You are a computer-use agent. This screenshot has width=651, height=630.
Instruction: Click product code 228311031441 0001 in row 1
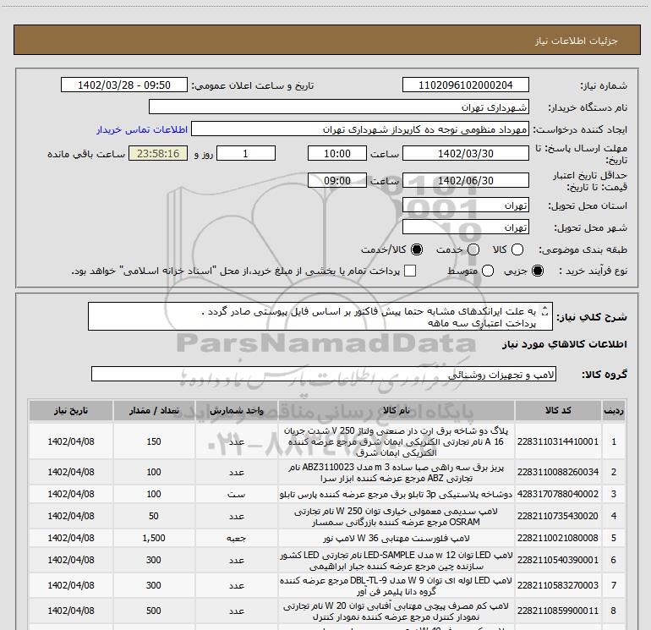(x=558, y=441)
